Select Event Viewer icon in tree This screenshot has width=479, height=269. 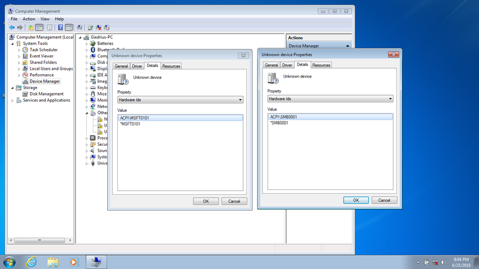(25, 56)
